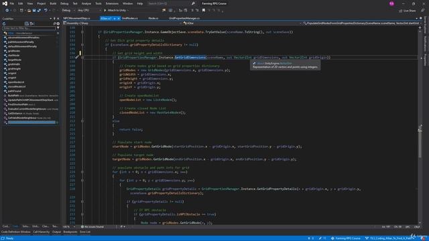The image size is (429, 241).
Task: Click the Visual Studio logo icon
Action: pyautogui.click(x=5, y=3)
